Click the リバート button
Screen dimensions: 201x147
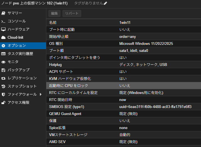pos(72,13)
